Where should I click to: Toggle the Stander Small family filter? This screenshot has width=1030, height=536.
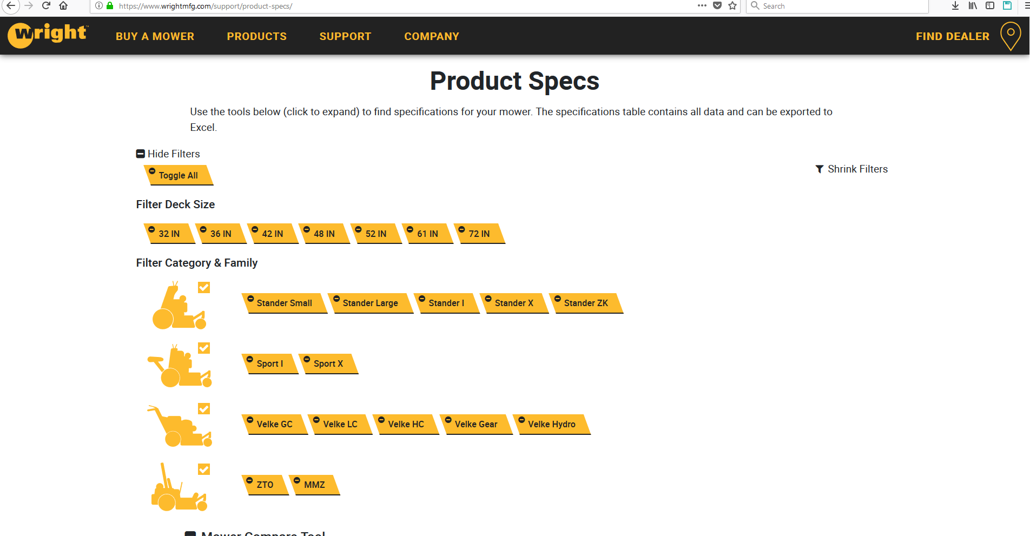[x=285, y=303]
